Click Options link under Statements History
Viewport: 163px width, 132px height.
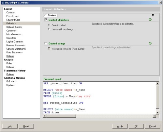click(x=10, y=74)
